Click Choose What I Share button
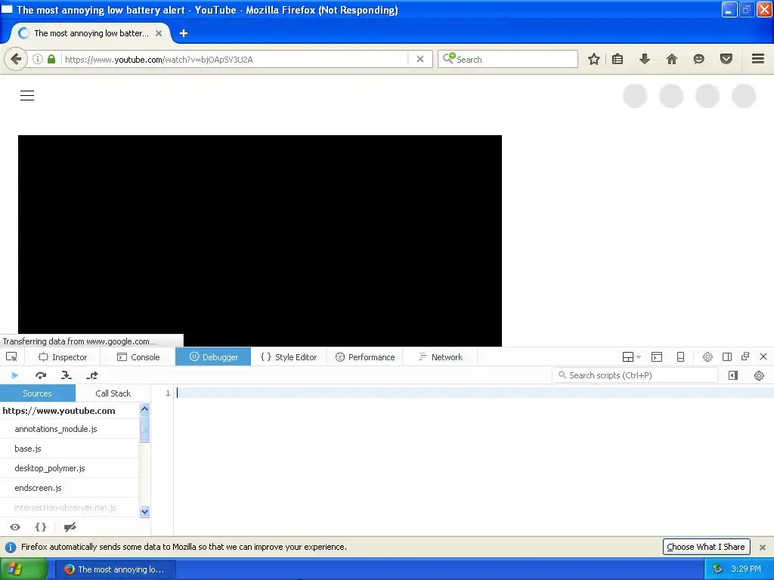The image size is (774, 580). pyautogui.click(x=706, y=547)
